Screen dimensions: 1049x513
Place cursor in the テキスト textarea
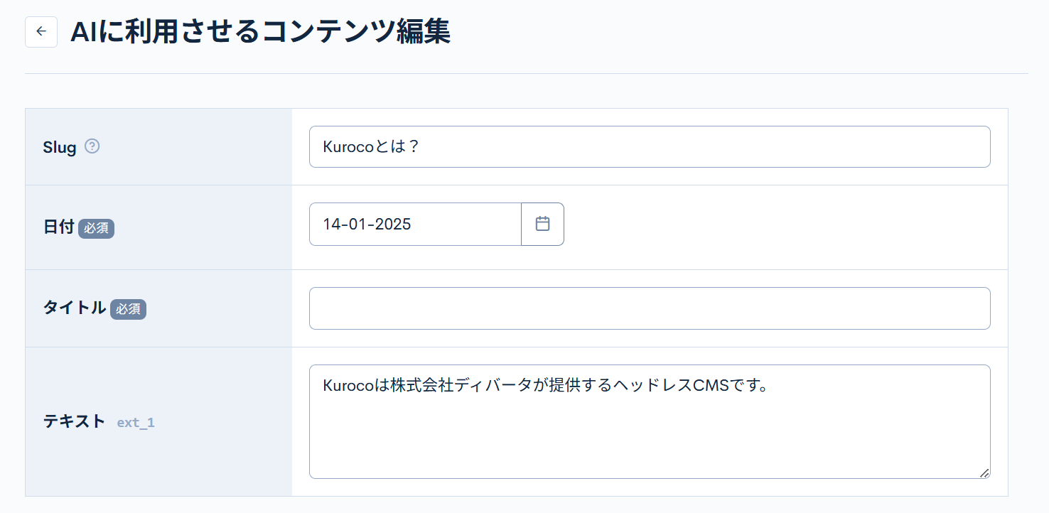click(650, 421)
